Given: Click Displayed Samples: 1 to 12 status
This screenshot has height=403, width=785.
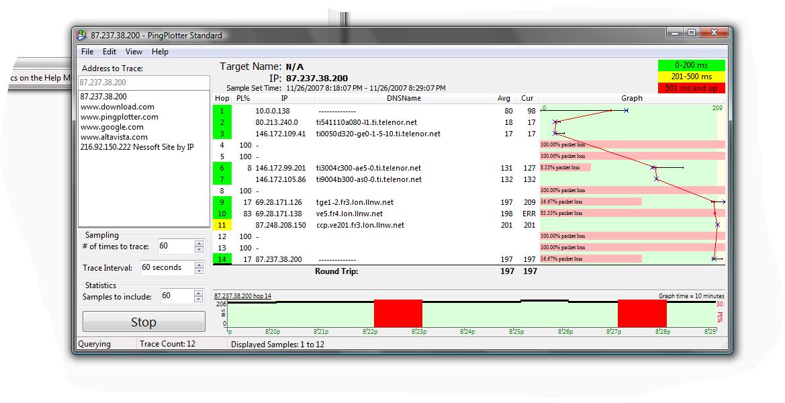Looking at the screenshot, I should click(x=277, y=345).
